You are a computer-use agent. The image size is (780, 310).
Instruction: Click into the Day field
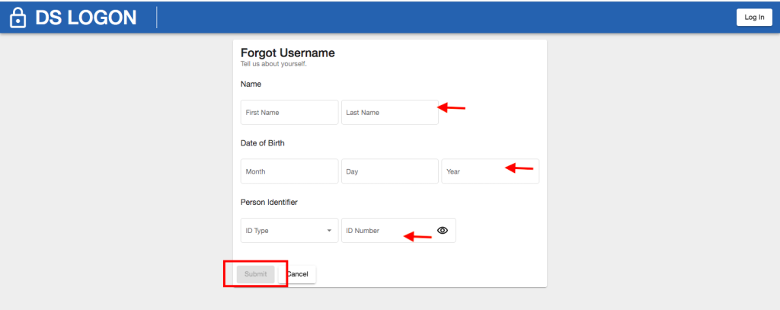(x=389, y=171)
